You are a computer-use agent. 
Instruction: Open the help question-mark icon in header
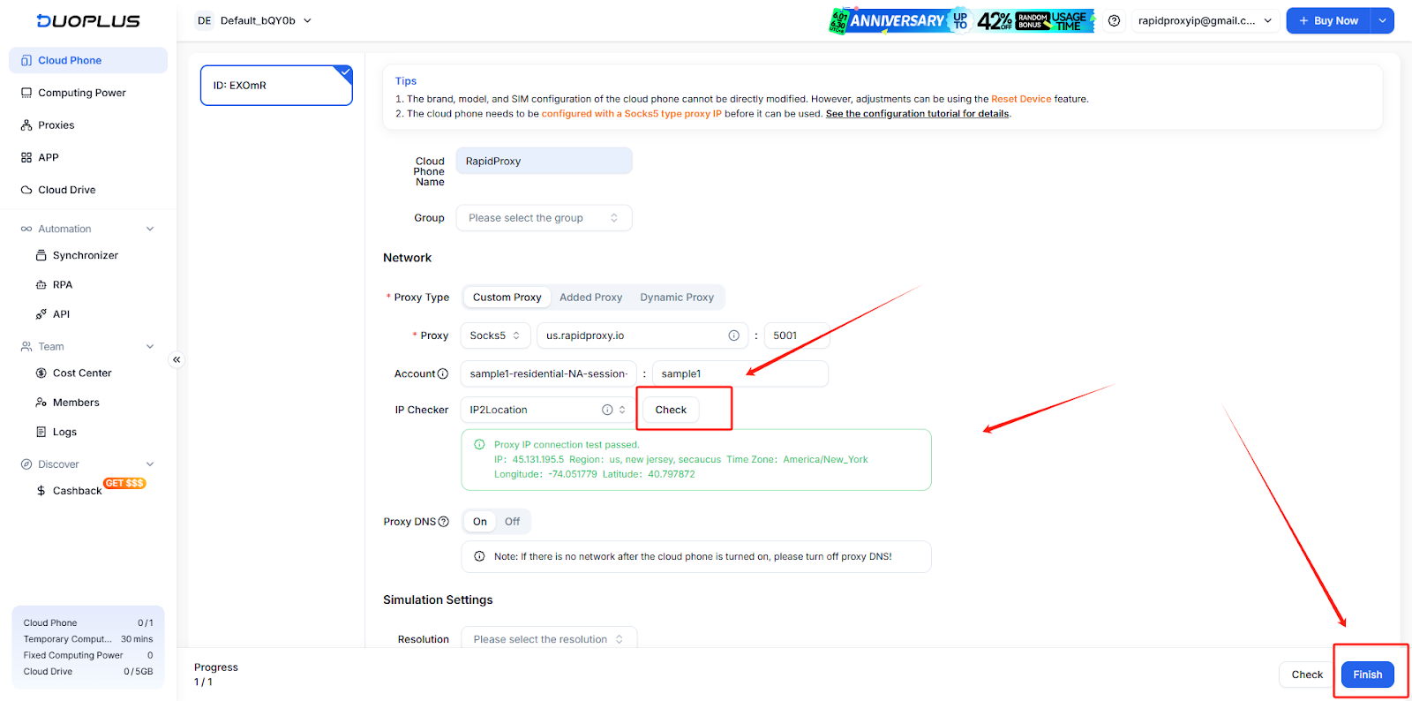pyautogui.click(x=1115, y=20)
